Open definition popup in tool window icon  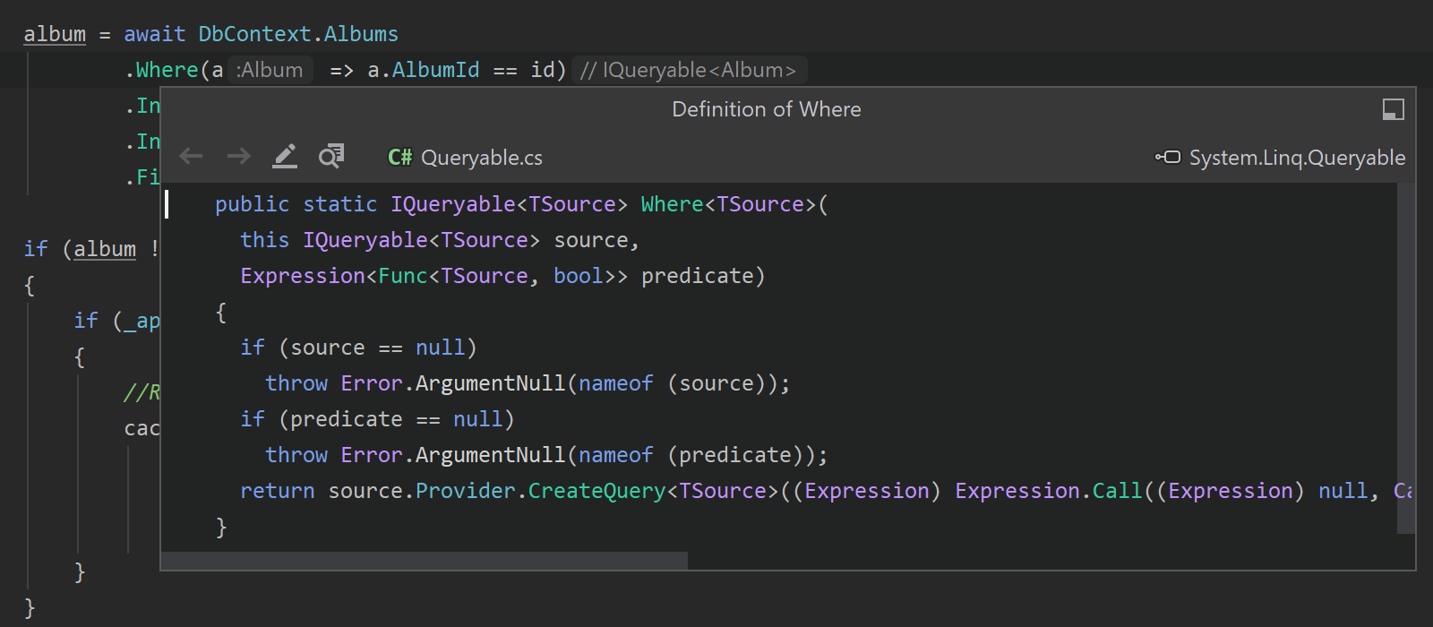click(x=1393, y=109)
